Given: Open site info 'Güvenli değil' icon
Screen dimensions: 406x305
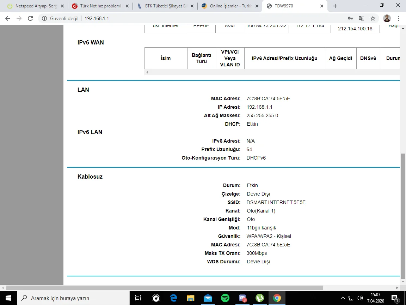Looking at the screenshot, I should coord(44,18).
